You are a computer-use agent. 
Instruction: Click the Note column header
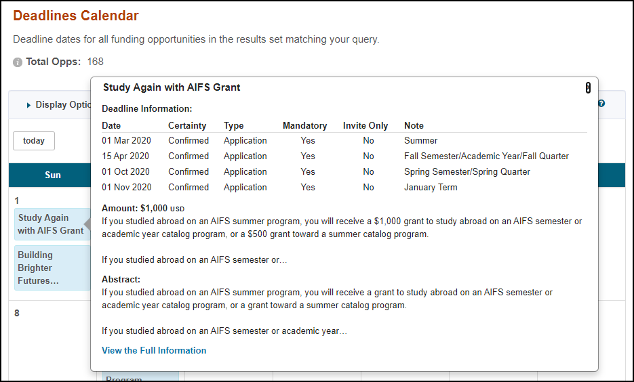[414, 125]
